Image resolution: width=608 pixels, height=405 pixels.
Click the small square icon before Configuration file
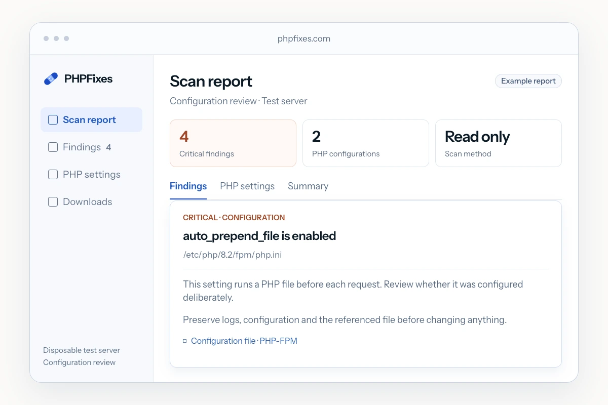(185, 341)
